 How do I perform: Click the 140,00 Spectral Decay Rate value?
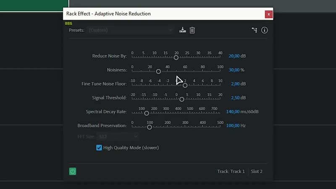(233, 112)
